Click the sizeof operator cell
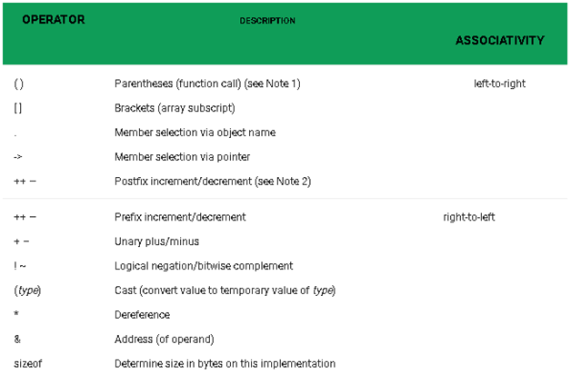The image size is (571, 374). coord(27,364)
